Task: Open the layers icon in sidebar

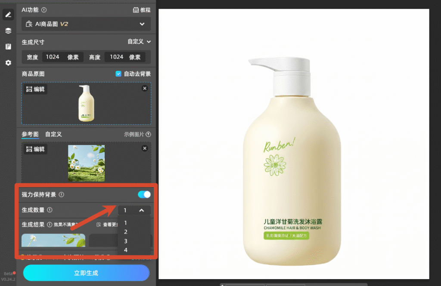Action: [8, 31]
